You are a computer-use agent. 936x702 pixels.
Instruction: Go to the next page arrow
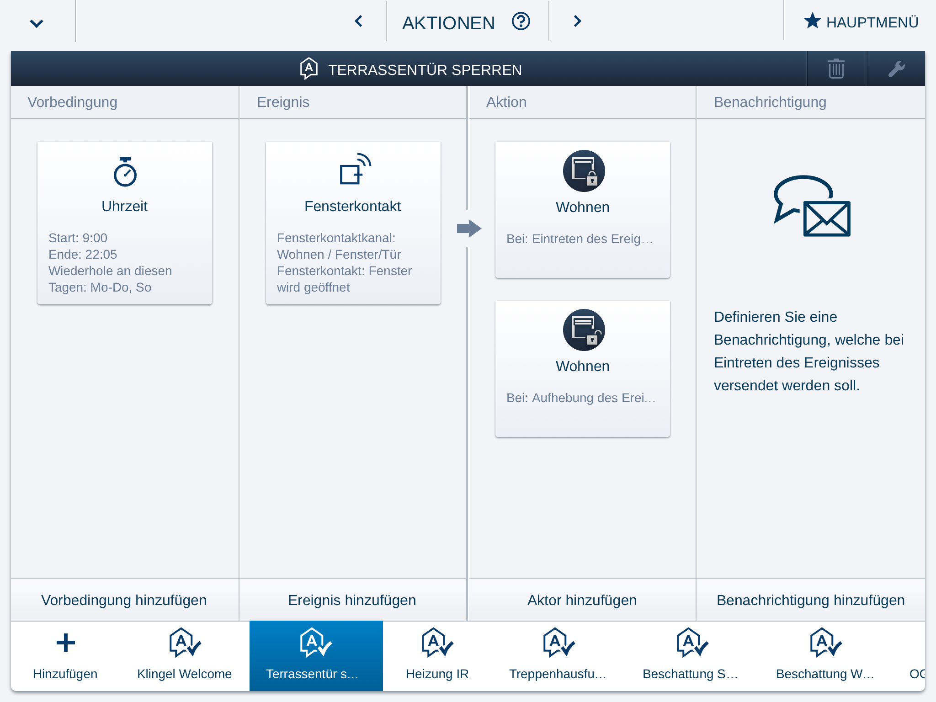[577, 21]
